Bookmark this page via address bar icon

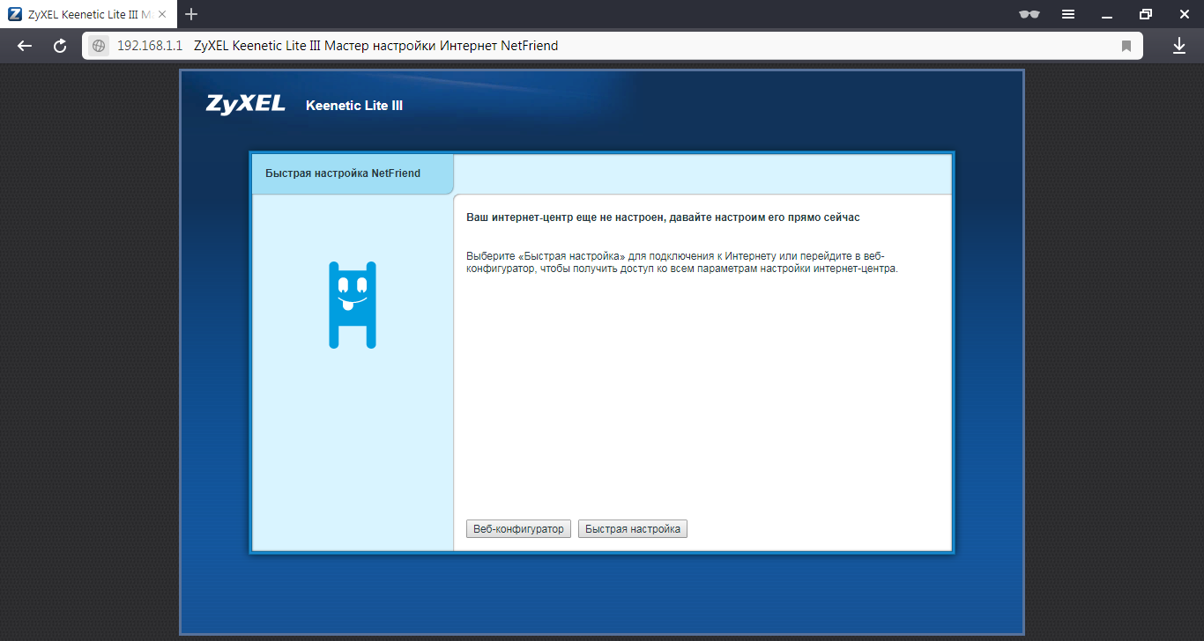click(x=1126, y=46)
